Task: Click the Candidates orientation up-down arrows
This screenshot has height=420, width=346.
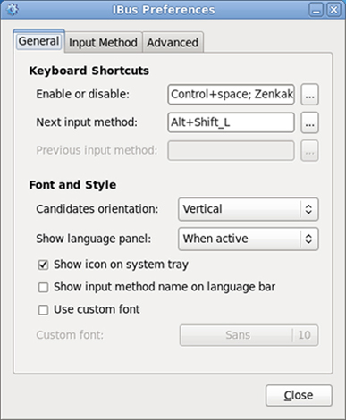Action: click(x=308, y=209)
